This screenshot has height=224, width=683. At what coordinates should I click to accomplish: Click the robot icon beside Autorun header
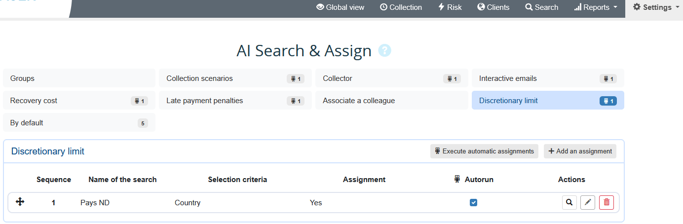coord(457,179)
